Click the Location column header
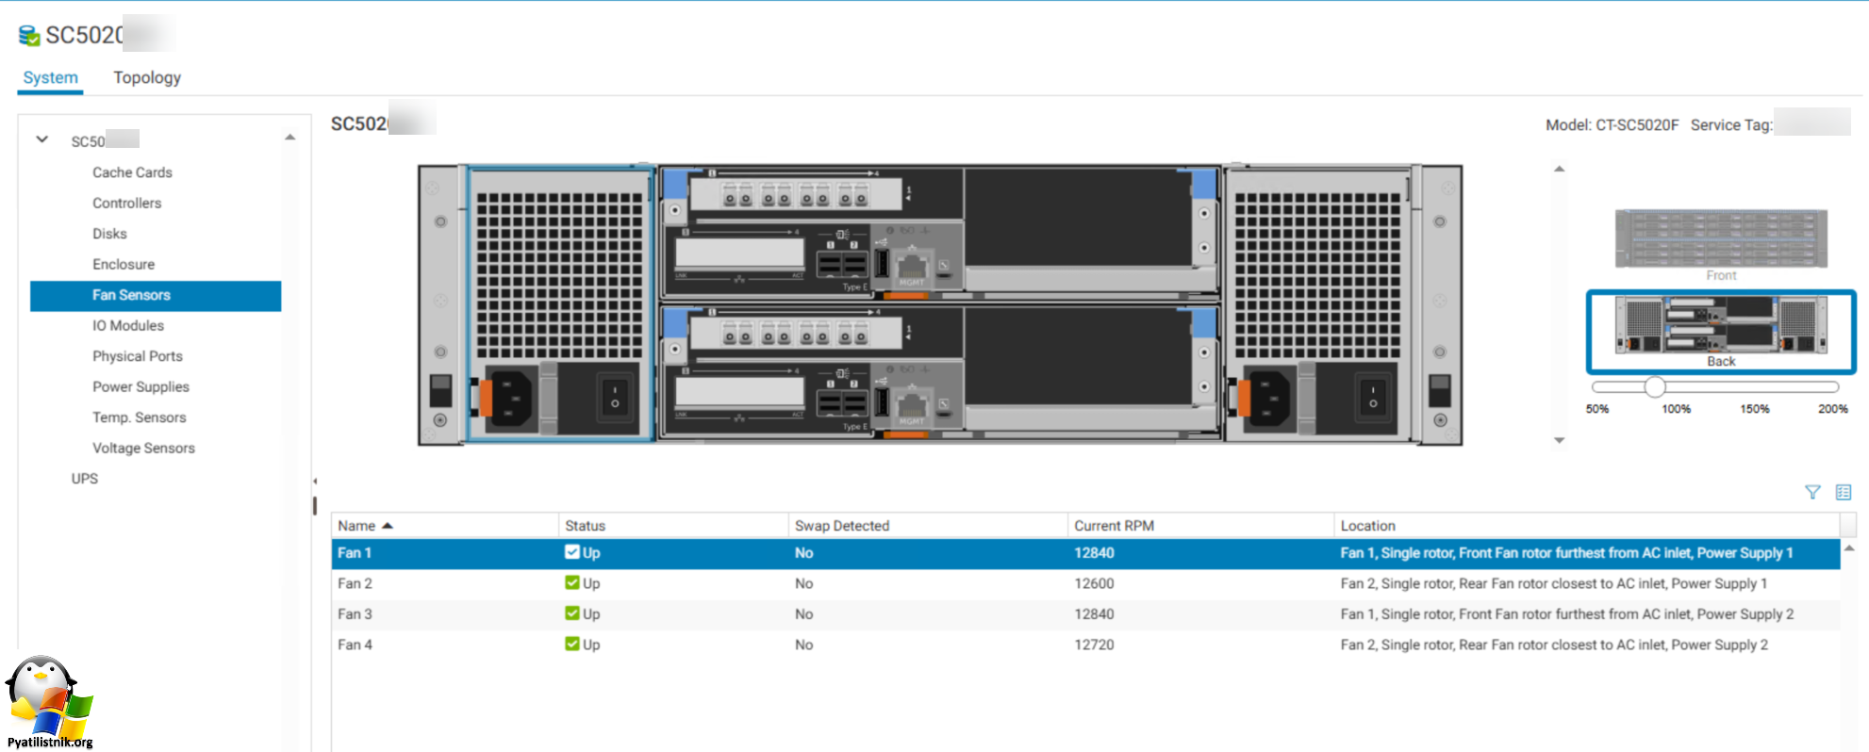This screenshot has height=752, width=1869. pos(1587,526)
